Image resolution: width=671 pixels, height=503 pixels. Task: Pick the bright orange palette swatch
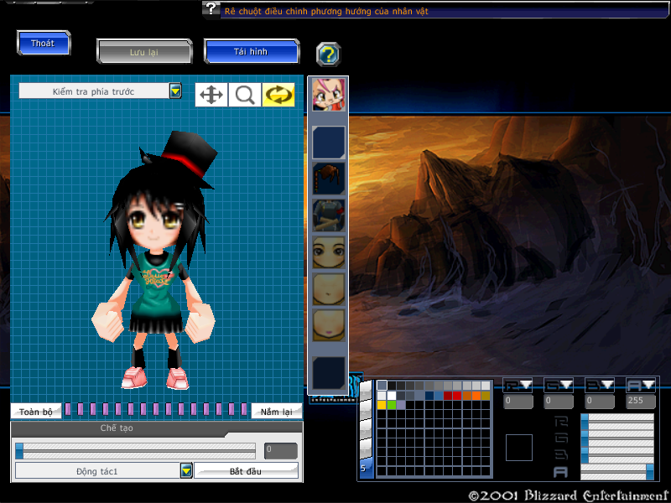coord(476,396)
